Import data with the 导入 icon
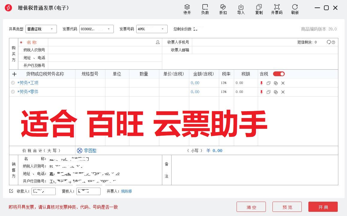 pos(241,9)
